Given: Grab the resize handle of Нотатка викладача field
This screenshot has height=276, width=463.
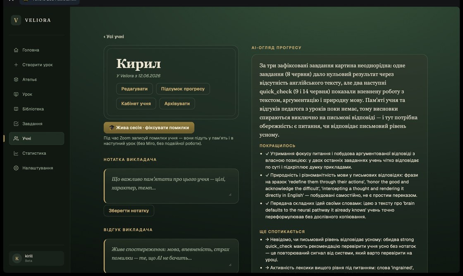Looking at the screenshot, I should (230, 194).
